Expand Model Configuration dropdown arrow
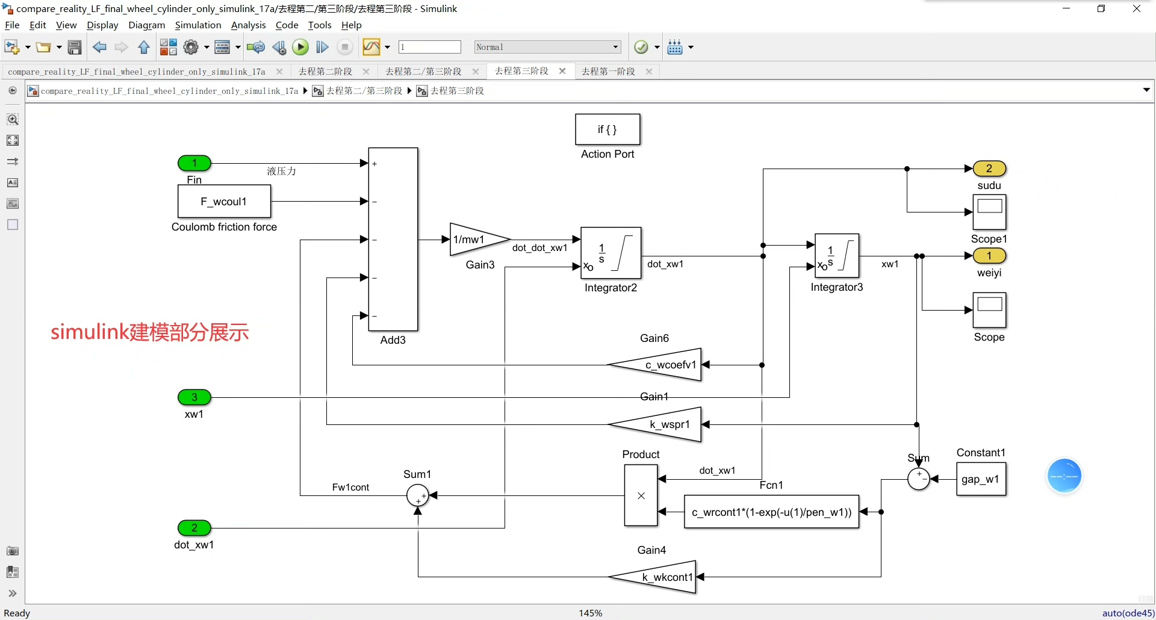 coord(207,47)
